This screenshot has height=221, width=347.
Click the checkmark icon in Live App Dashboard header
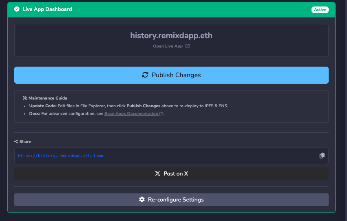17,9
